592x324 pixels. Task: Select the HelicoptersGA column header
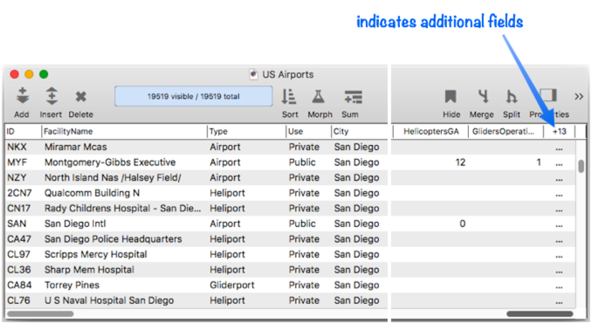click(x=430, y=131)
